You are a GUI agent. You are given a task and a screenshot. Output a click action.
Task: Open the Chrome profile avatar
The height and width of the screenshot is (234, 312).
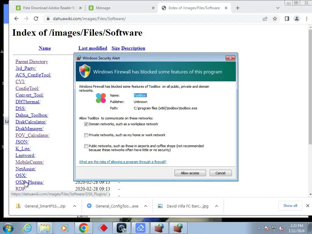297,19
